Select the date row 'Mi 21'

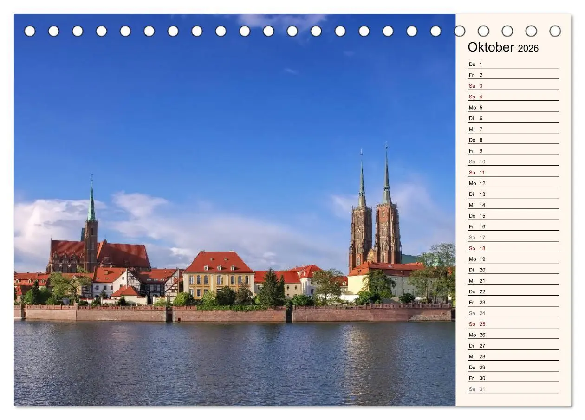point(513,281)
